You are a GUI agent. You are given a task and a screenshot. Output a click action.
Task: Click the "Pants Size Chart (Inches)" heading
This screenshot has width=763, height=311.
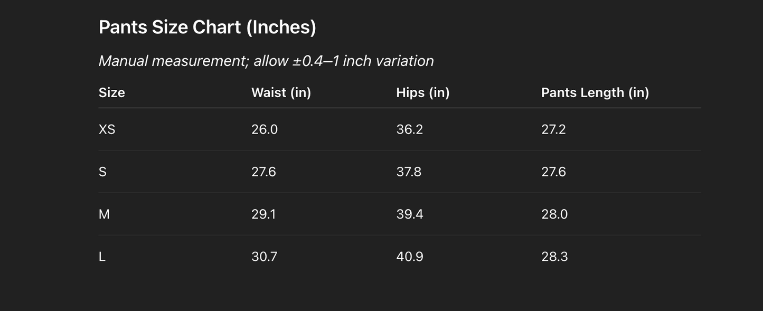(207, 27)
